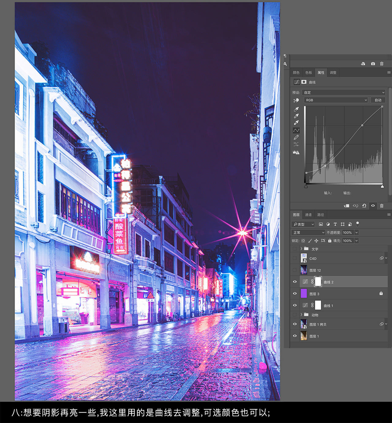Expand smart filters on C4D layer

pyautogui.click(x=386, y=258)
